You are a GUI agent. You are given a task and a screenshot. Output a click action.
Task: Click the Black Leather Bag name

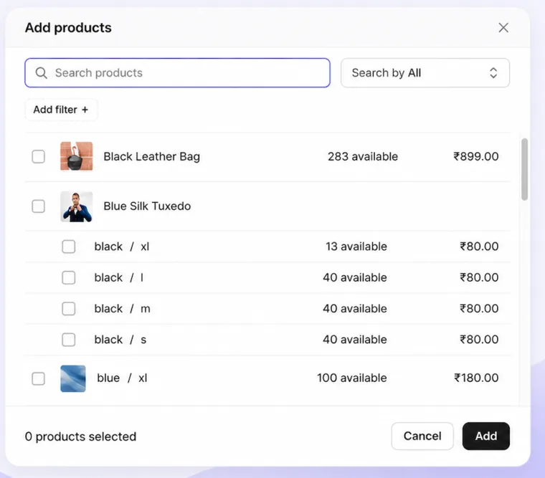coord(151,157)
